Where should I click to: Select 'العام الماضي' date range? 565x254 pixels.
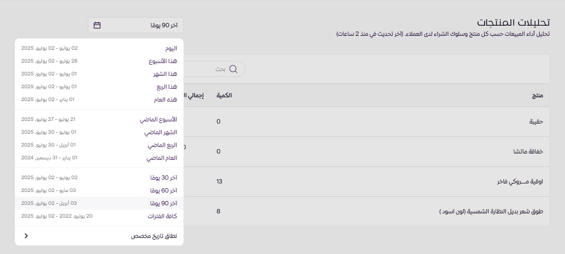pyautogui.click(x=99, y=158)
